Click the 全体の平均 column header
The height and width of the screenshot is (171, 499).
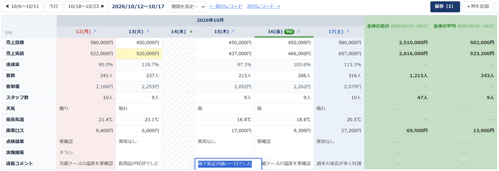click(x=464, y=26)
